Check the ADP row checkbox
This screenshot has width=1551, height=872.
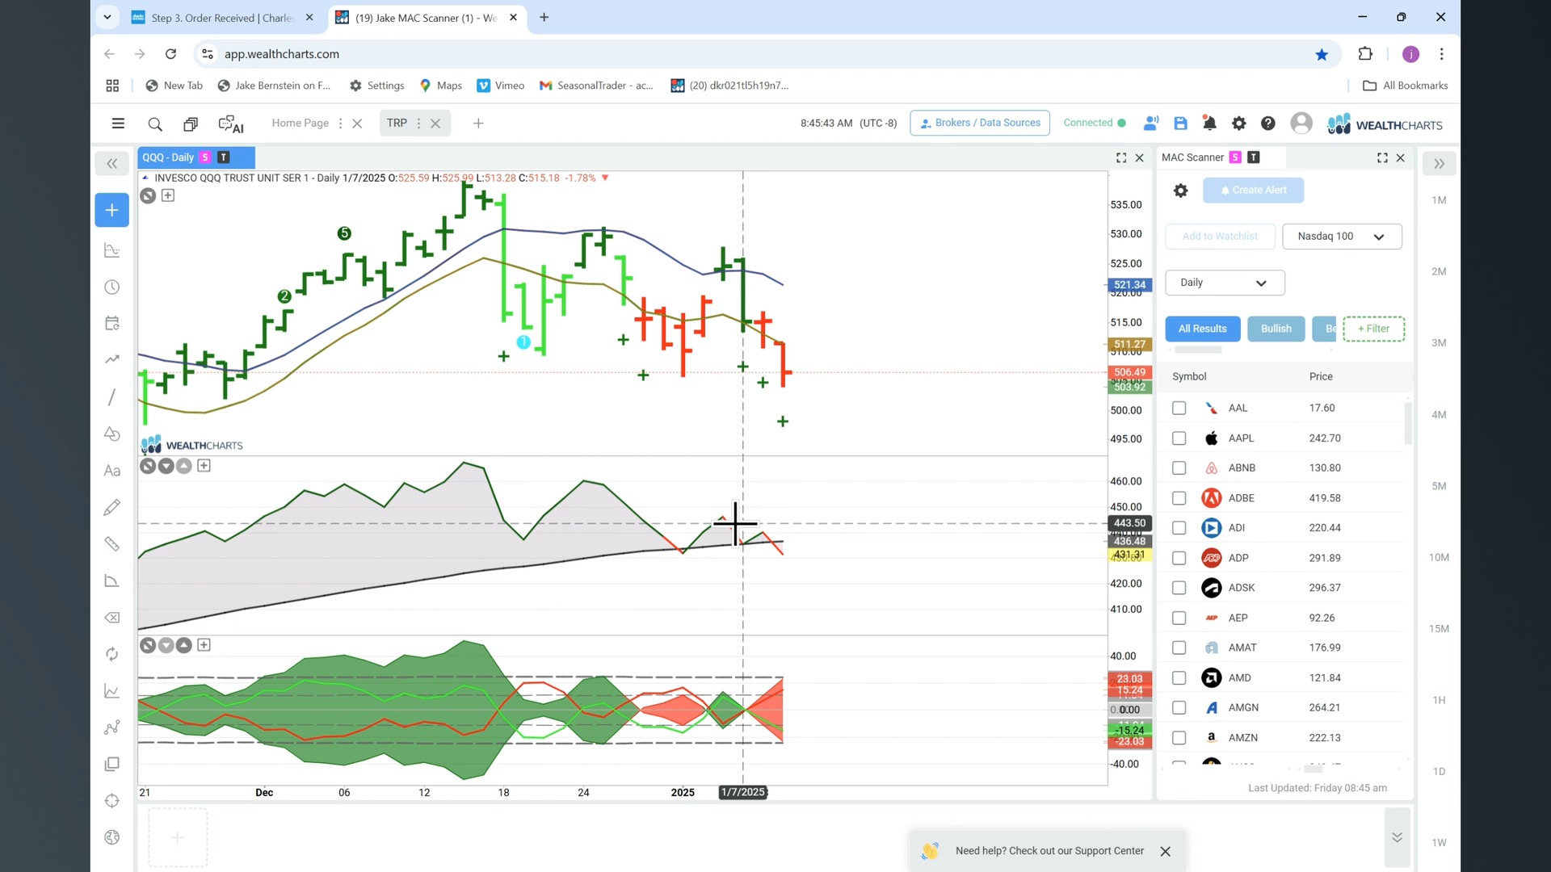point(1179,558)
